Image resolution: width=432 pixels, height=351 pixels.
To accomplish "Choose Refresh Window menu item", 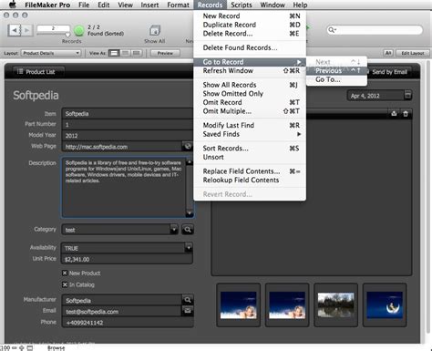I will (250, 70).
